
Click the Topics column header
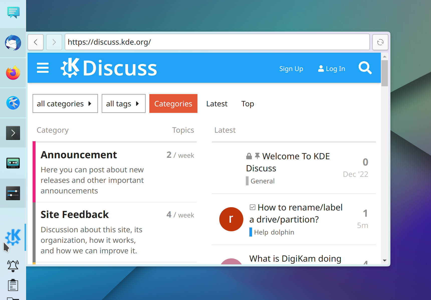point(183,130)
